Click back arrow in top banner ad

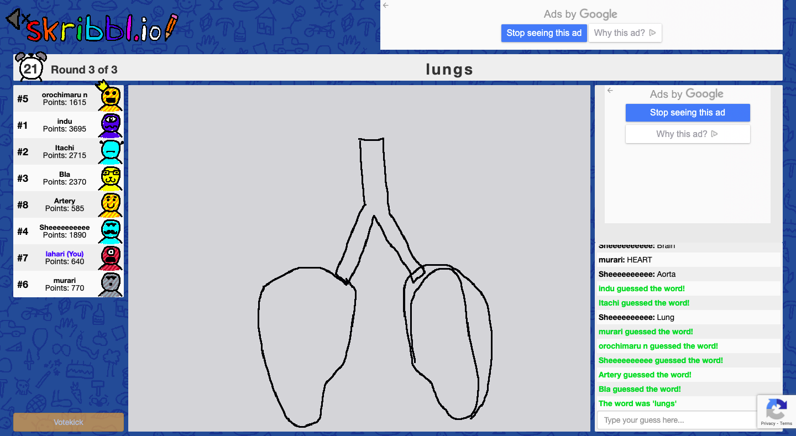tap(386, 6)
